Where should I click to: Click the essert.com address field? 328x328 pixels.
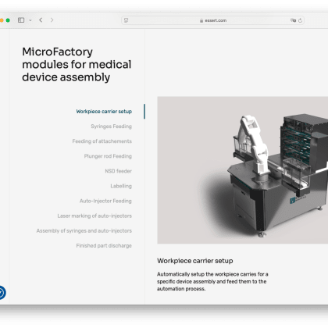click(212, 20)
